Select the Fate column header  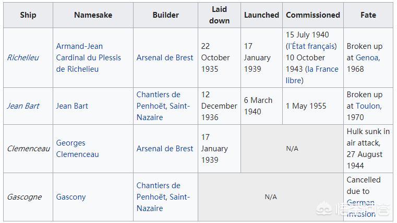click(368, 15)
